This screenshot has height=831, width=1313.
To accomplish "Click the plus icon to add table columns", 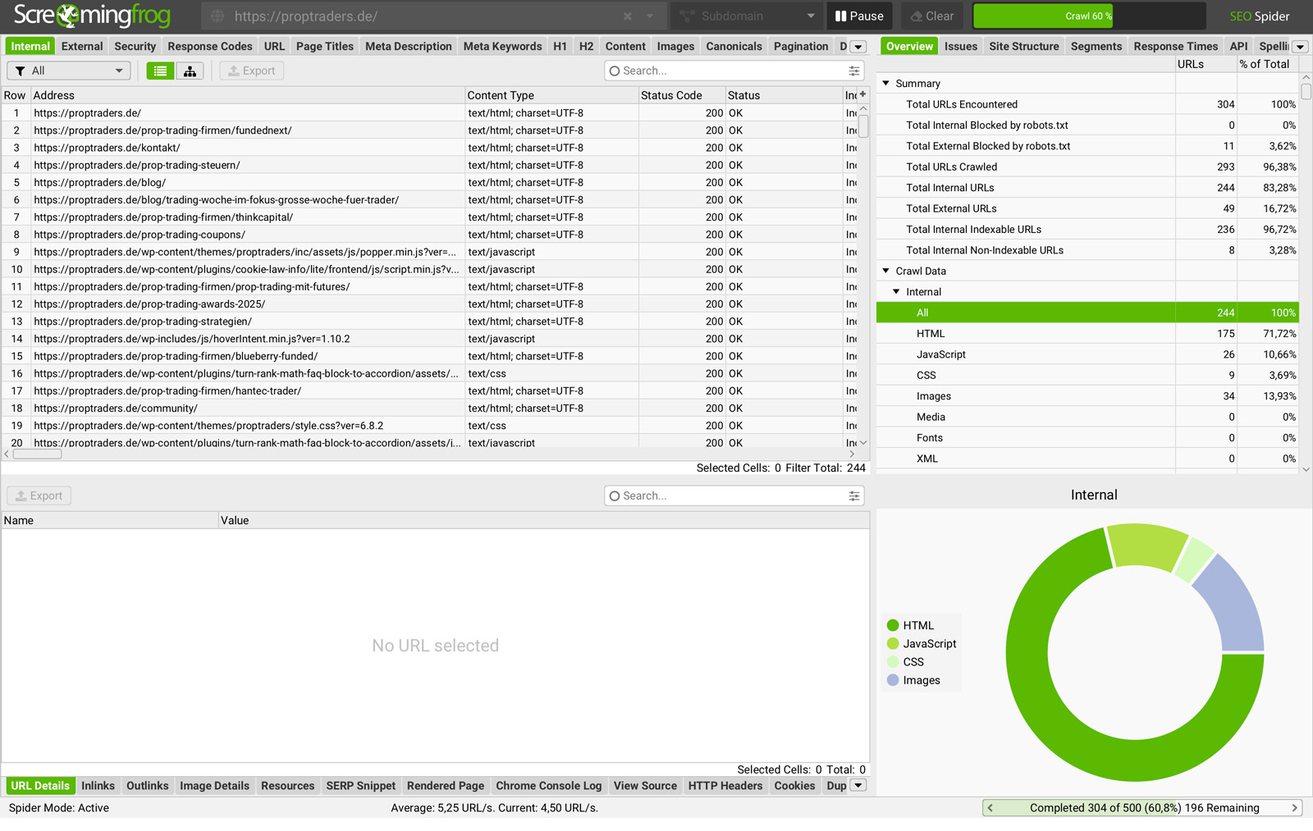I will coord(862,95).
